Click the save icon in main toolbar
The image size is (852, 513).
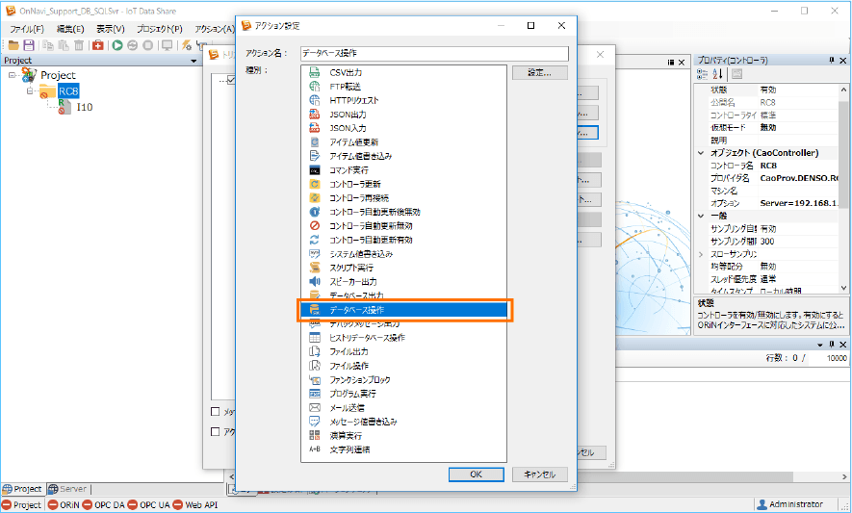pos(29,45)
